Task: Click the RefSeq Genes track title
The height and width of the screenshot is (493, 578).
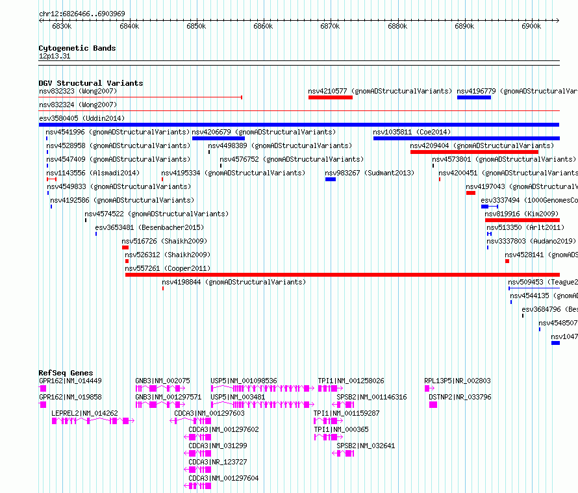Action: point(66,373)
